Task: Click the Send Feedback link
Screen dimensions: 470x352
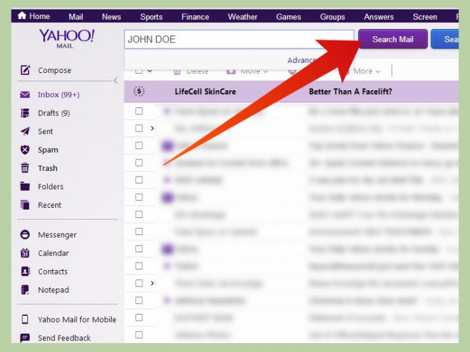Action: (64, 338)
